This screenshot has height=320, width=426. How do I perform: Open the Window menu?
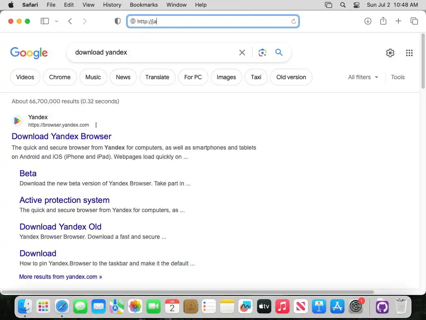pos(176,5)
